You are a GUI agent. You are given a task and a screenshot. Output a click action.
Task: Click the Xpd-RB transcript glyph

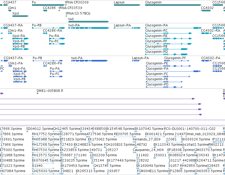pyautogui.click(x=21, y=49)
